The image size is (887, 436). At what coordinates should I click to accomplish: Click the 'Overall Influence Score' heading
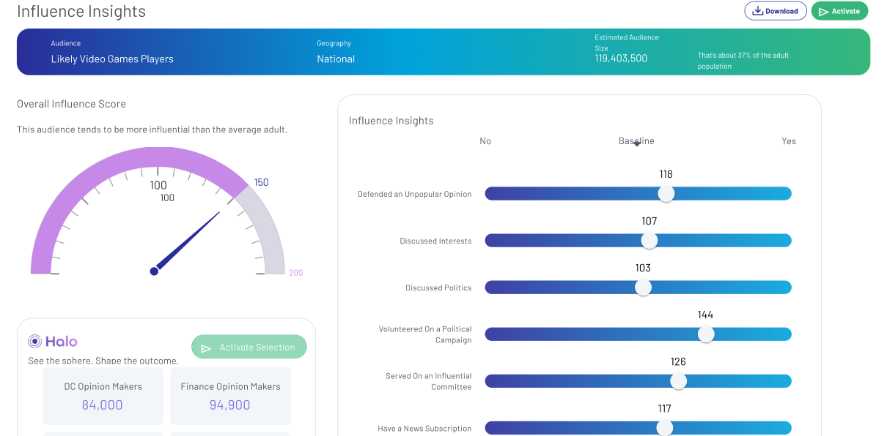(71, 104)
